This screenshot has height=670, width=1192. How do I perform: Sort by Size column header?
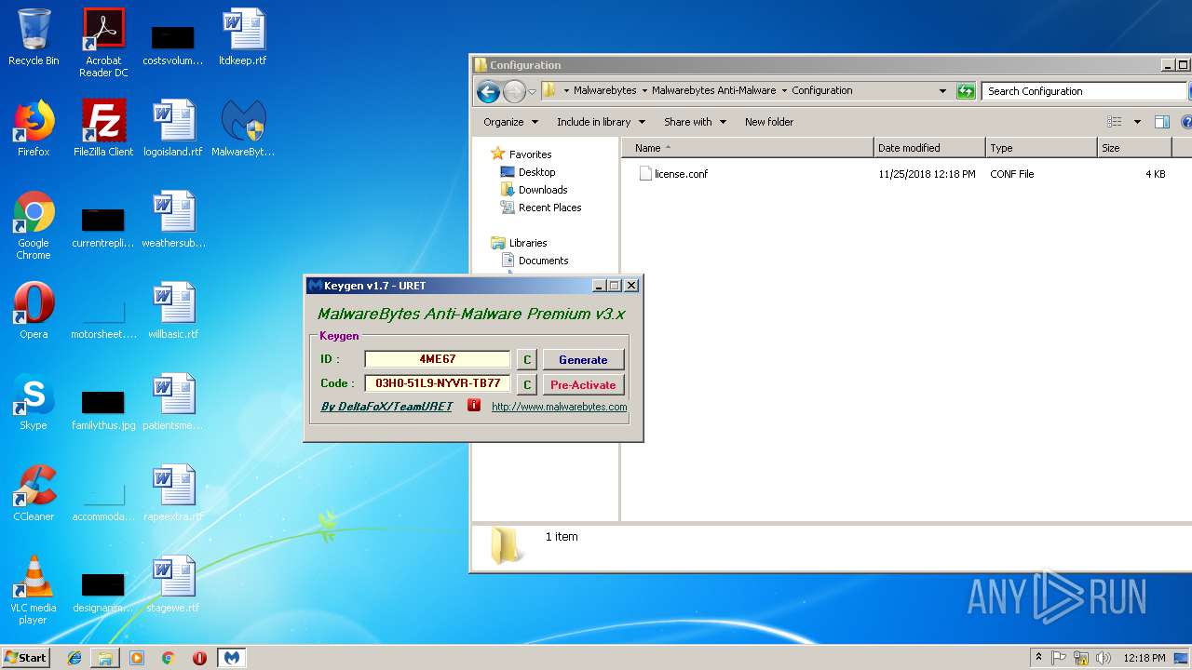(x=1134, y=148)
